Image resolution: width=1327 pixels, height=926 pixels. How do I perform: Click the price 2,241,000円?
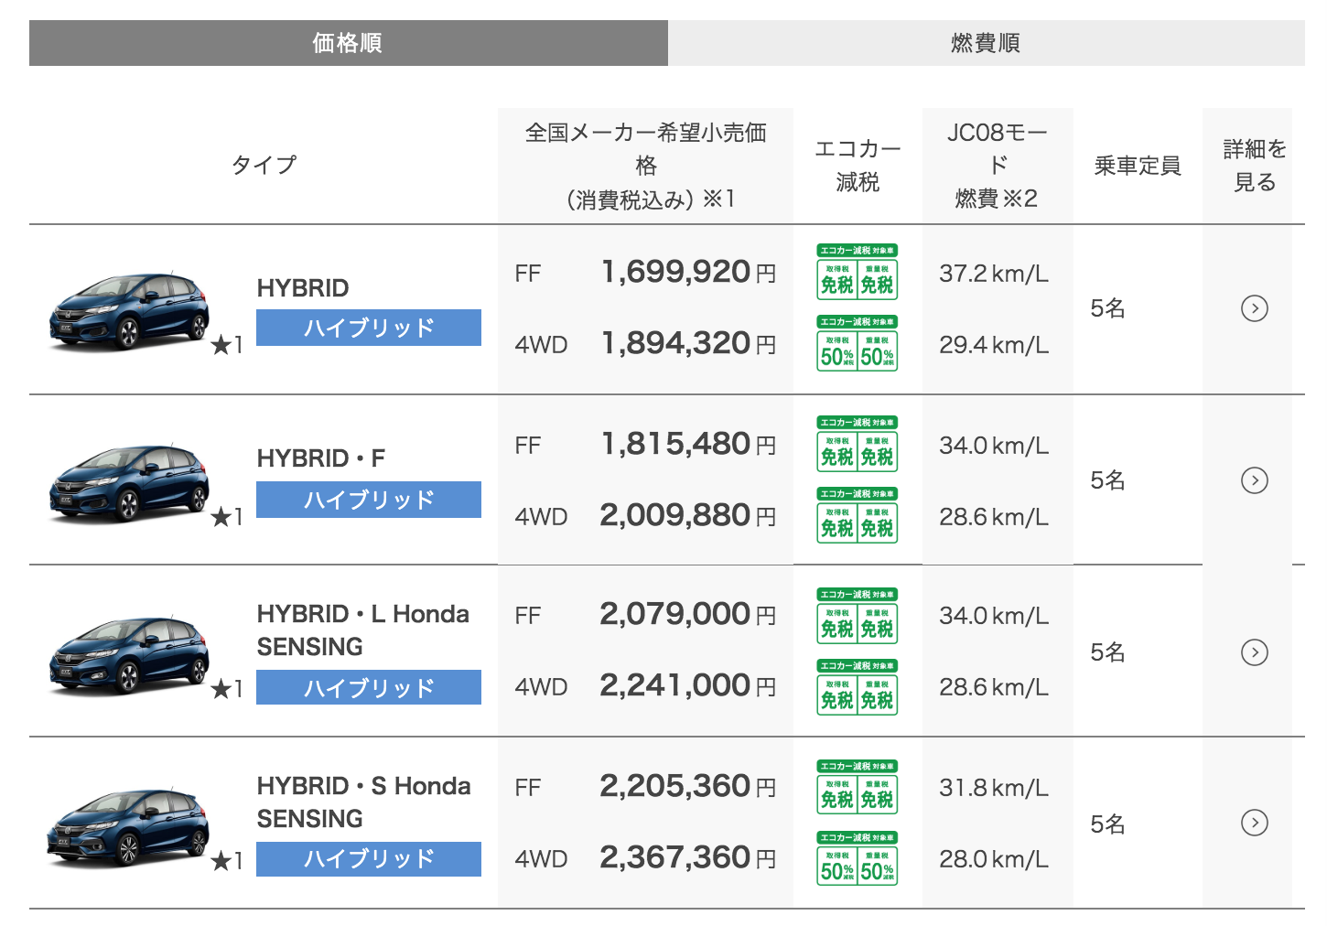688,685
